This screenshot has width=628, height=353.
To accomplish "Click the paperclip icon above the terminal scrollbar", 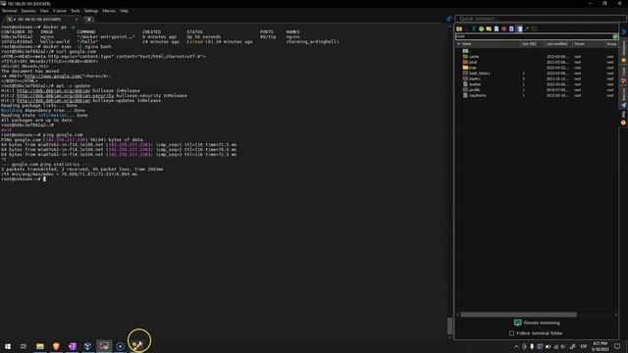I will (448, 19).
